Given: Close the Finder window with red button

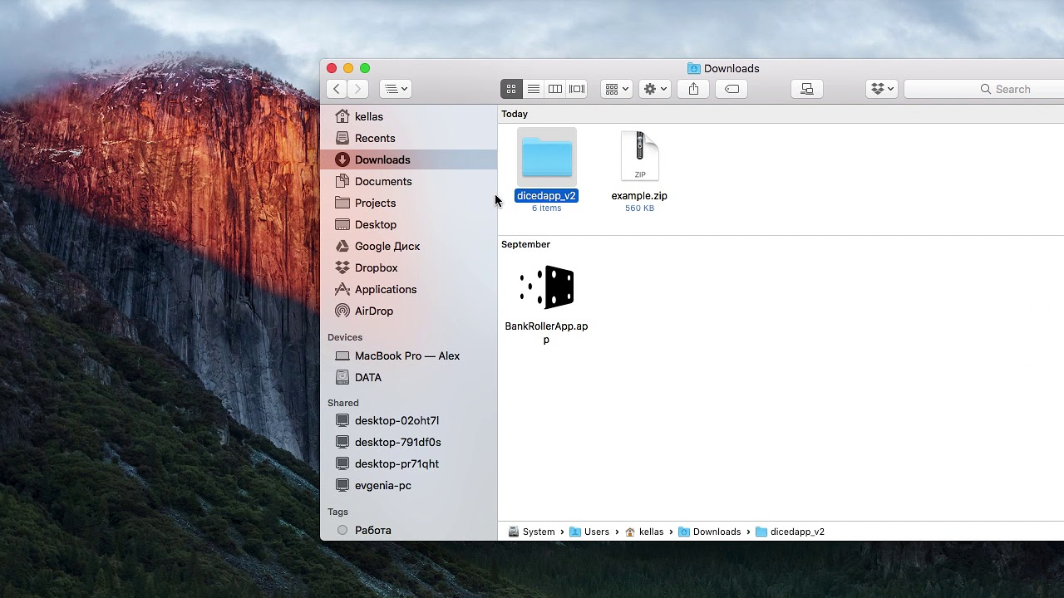Looking at the screenshot, I should 332,68.
